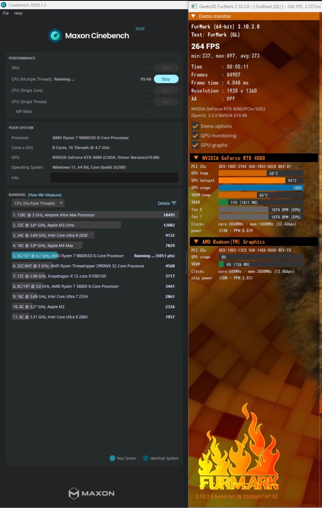Select the Snapdragon X 12-core X1E80100 row
This screenshot has width=322, height=508.
[x=95, y=276]
